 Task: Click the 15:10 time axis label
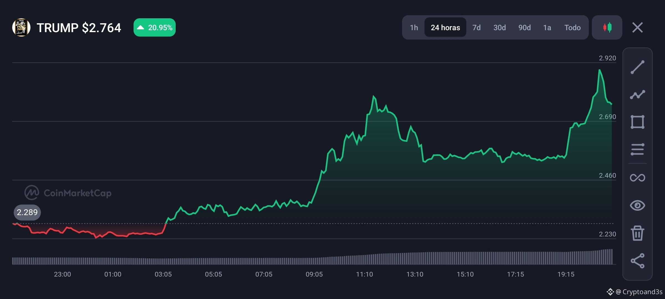(465, 274)
